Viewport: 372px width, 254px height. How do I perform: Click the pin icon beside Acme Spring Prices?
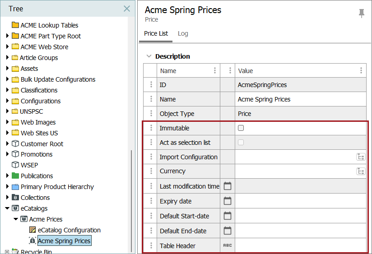coord(361,13)
